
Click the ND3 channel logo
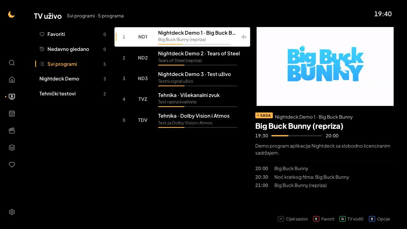click(x=143, y=79)
